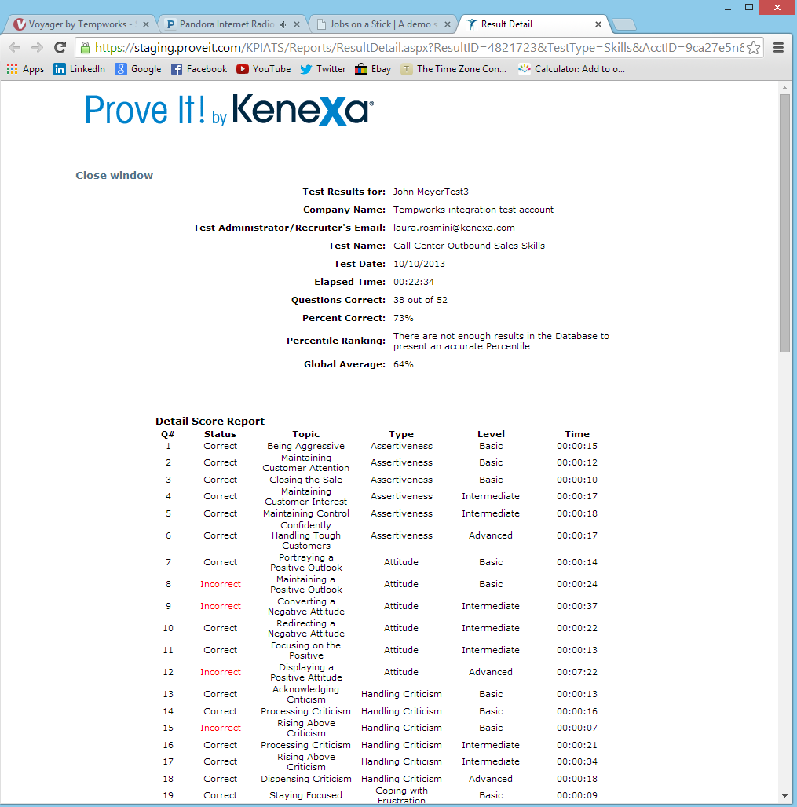Reload the page with refresh icon
The image size is (797, 807).
(60, 48)
